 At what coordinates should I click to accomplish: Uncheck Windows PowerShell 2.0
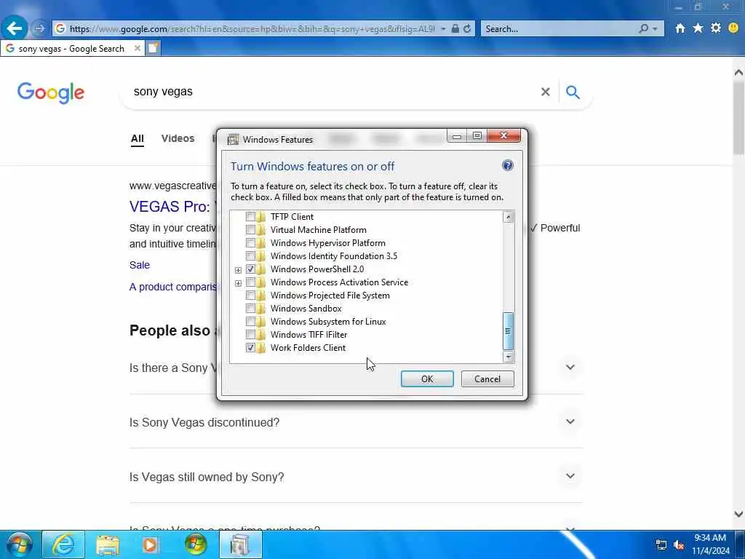click(250, 269)
